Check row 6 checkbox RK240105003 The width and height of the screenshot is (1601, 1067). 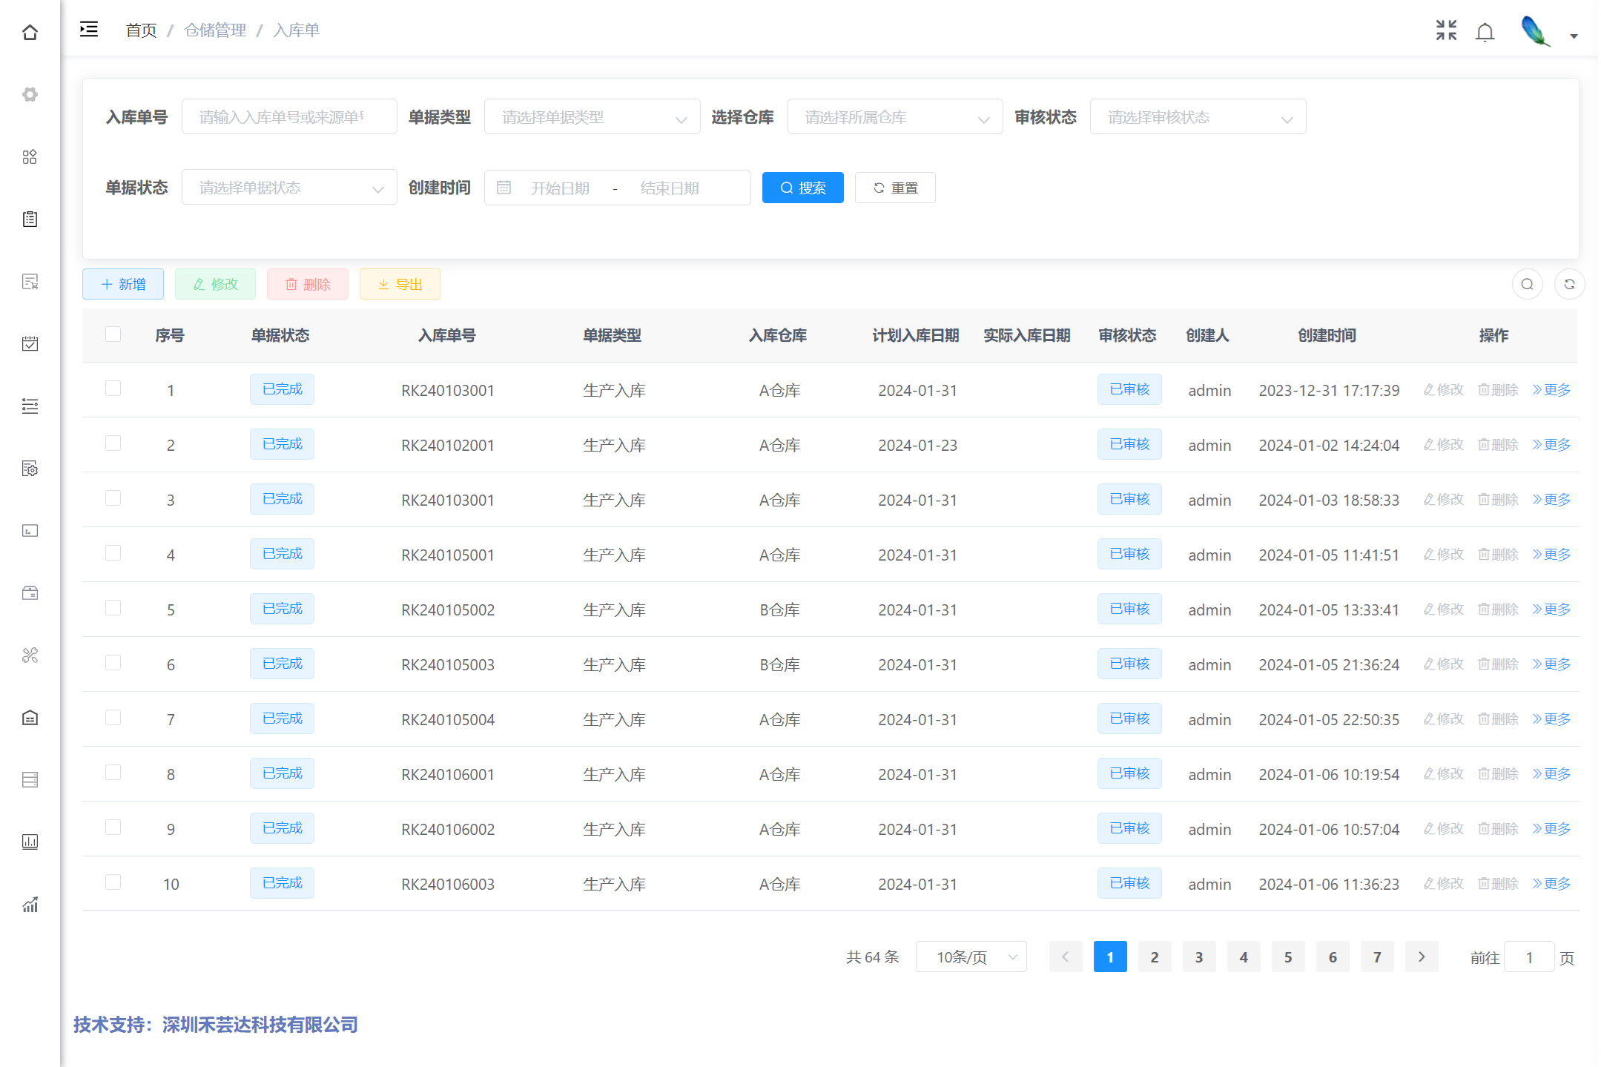[113, 663]
